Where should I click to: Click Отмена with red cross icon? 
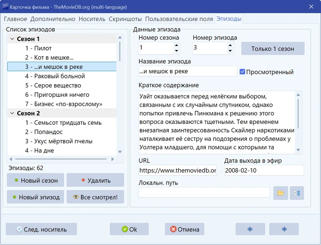(x=185, y=229)
